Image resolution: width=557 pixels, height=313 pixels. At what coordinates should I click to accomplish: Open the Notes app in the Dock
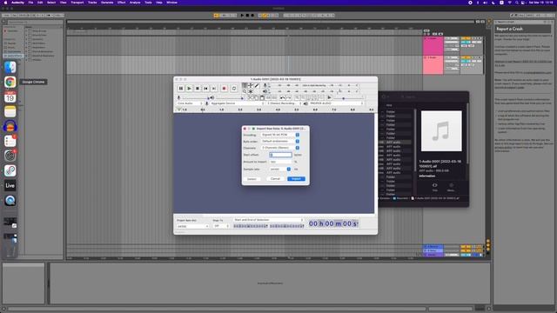tap(10, 111)
